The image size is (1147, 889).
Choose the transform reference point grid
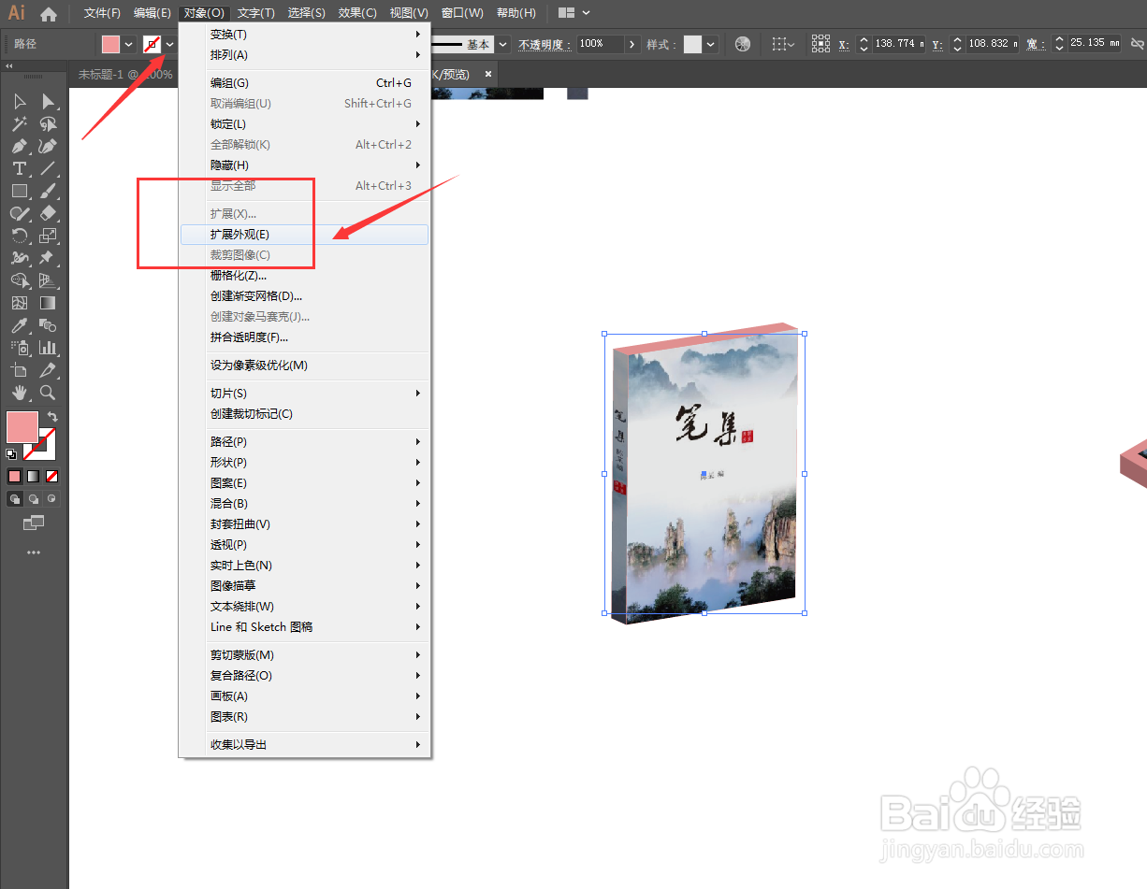(x=820, y=43)
